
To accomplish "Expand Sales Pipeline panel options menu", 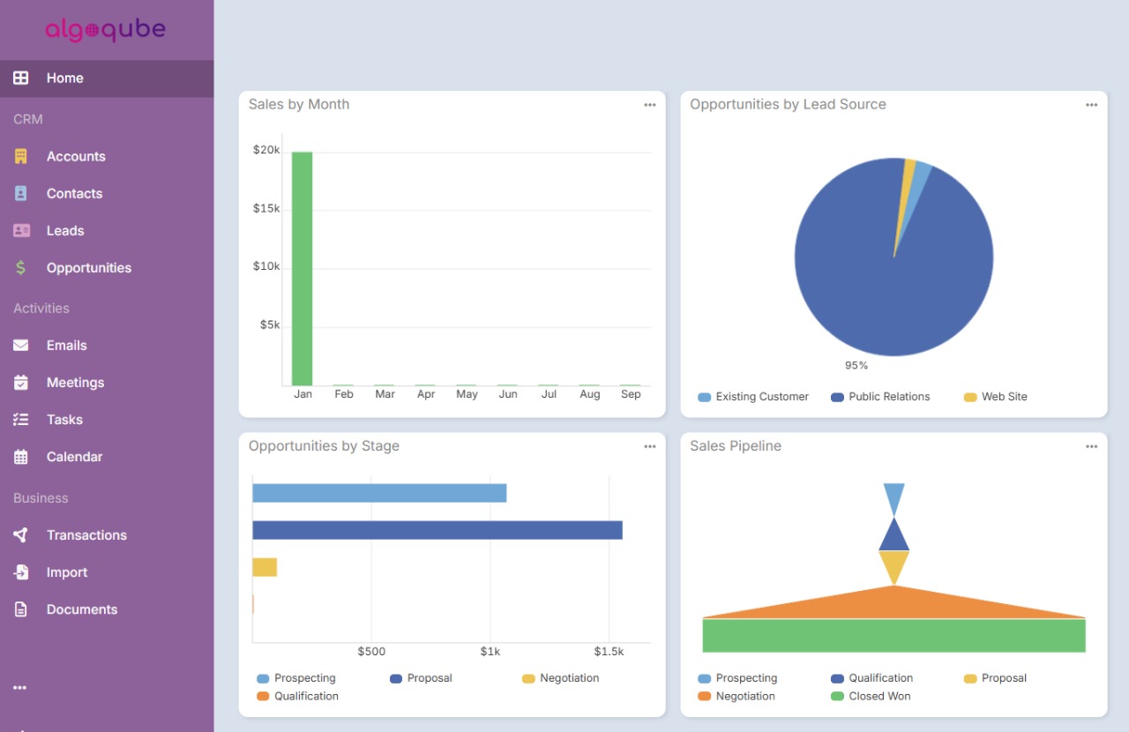I will 1091,447.
